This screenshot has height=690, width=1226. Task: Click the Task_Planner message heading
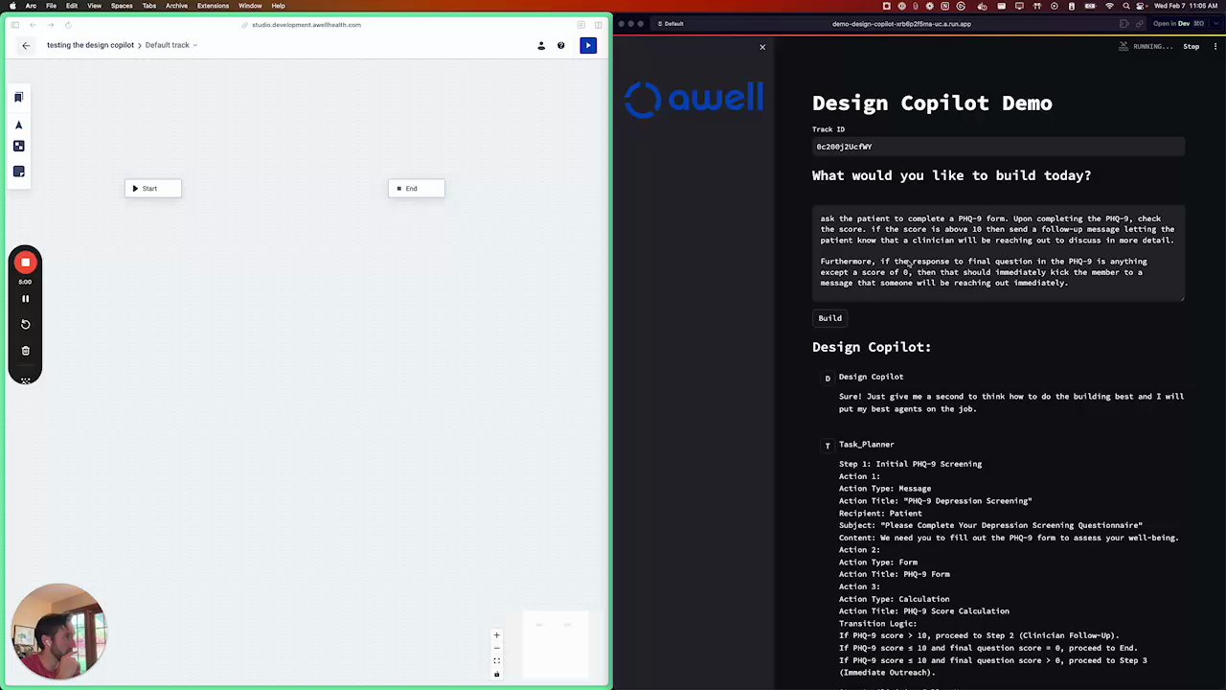click(x=866, y=445)
